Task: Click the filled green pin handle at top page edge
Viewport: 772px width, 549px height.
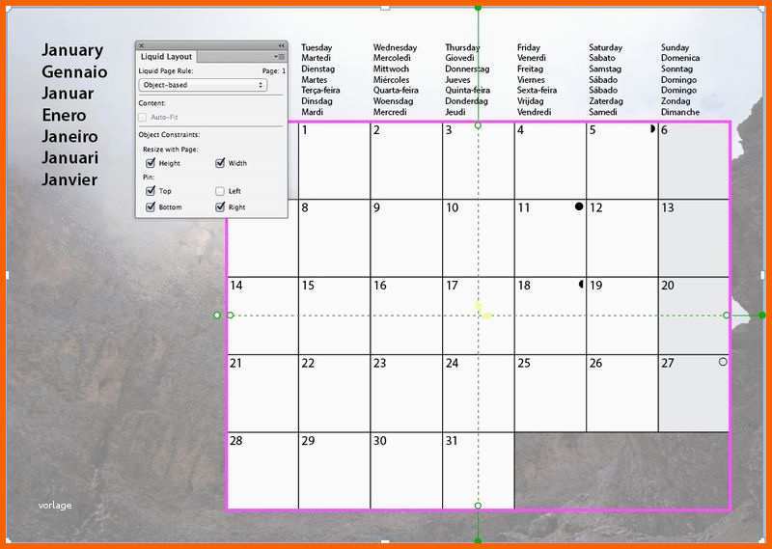Action: coord(478,8)
